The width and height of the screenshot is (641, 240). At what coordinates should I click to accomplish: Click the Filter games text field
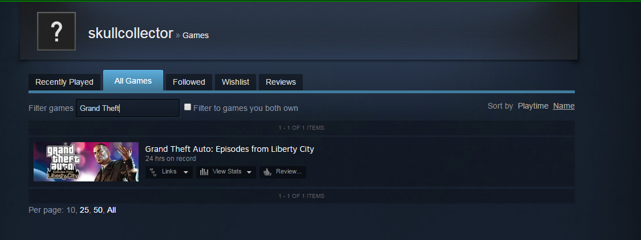click(128, 108)
